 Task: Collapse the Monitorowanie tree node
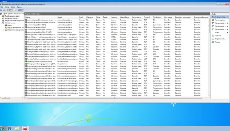1,23
